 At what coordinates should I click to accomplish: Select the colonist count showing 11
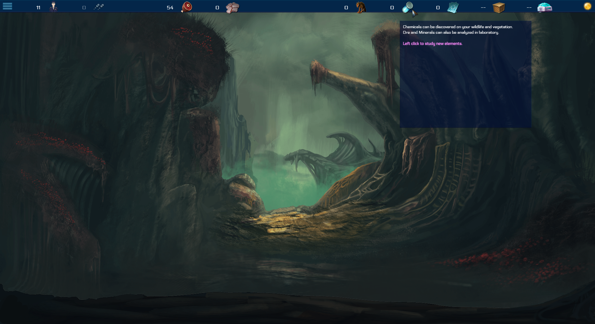(x=38, y=7)
